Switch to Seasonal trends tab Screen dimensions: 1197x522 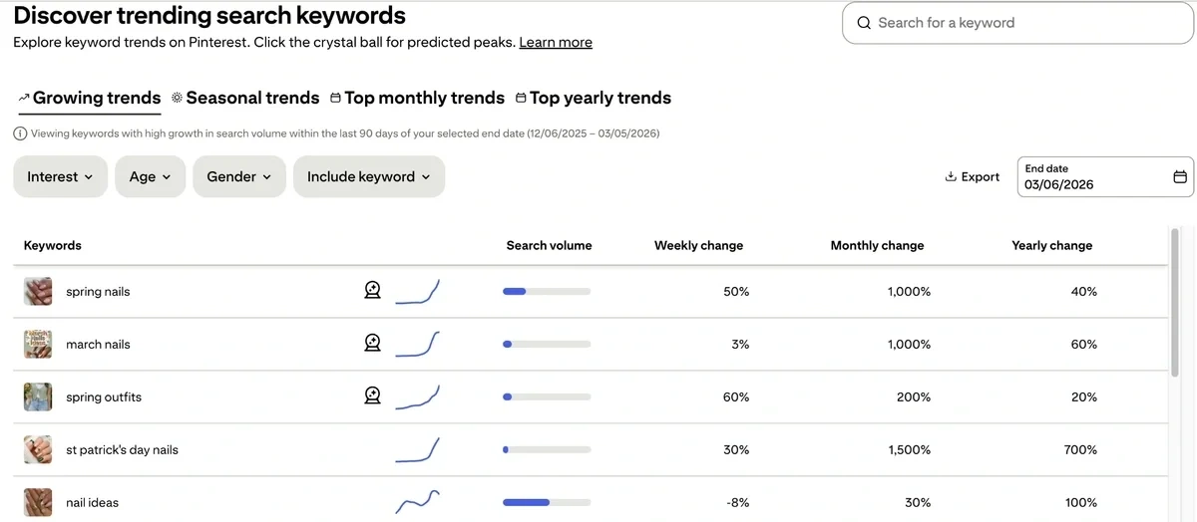coord(245,98)
